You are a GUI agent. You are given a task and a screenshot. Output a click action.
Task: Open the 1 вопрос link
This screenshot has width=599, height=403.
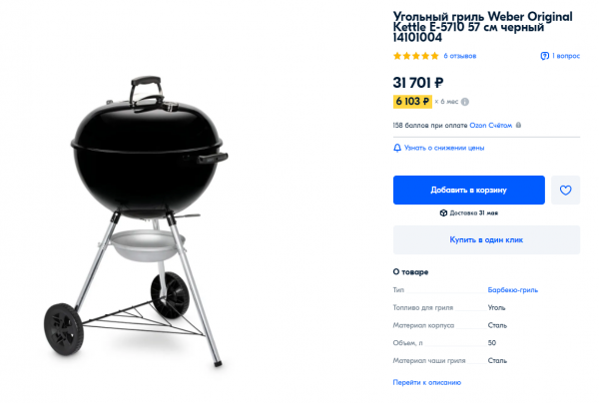(566, 56)
